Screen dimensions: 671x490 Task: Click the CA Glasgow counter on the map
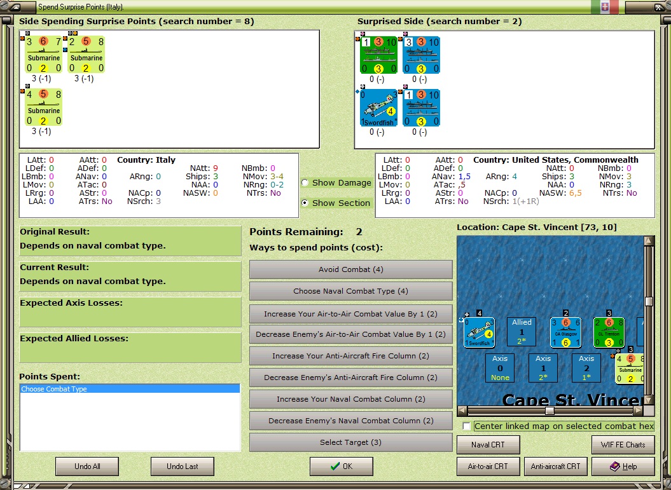[565, 332]
